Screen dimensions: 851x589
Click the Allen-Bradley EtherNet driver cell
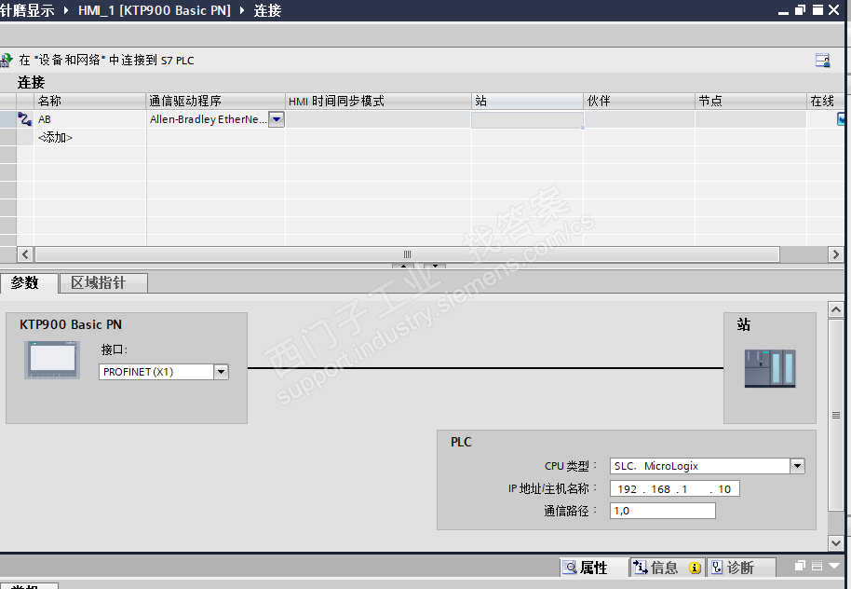click(209, 119)
